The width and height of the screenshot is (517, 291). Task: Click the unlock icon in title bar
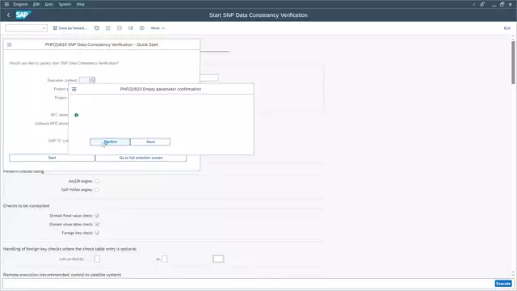pyautogui.click(x=482, y=4)
